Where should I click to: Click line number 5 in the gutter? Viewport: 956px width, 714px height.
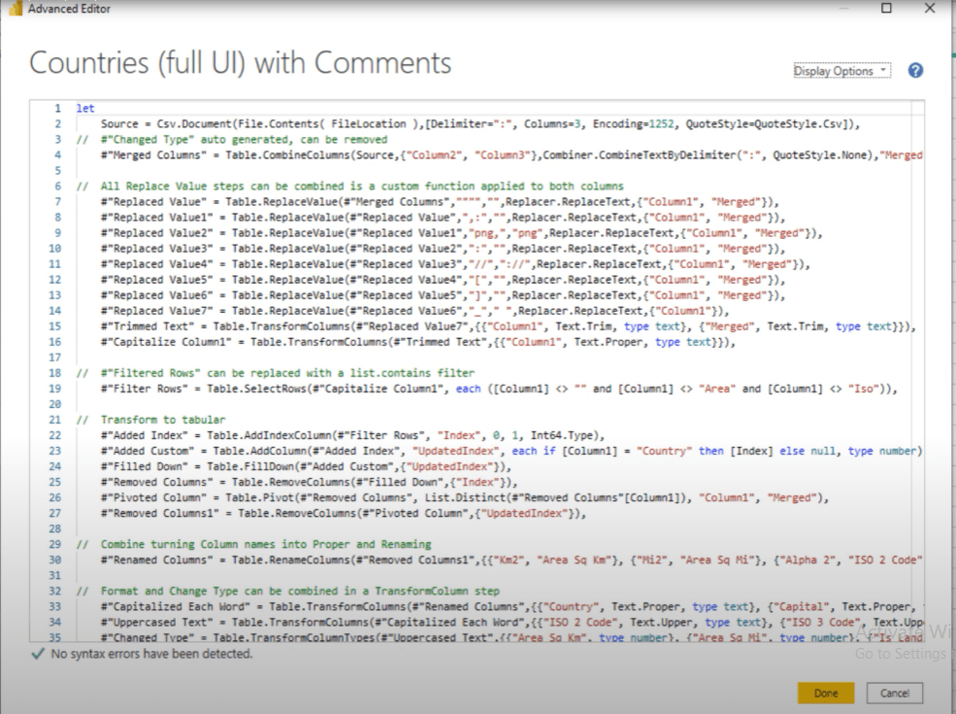click(x=58, y=171)
